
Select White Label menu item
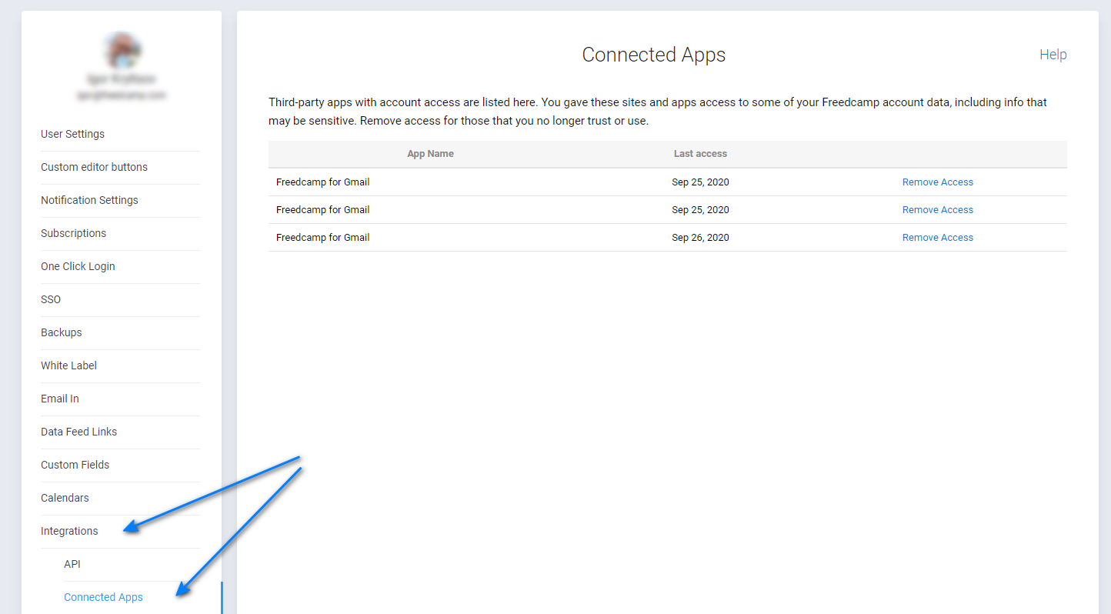point(68,365)
